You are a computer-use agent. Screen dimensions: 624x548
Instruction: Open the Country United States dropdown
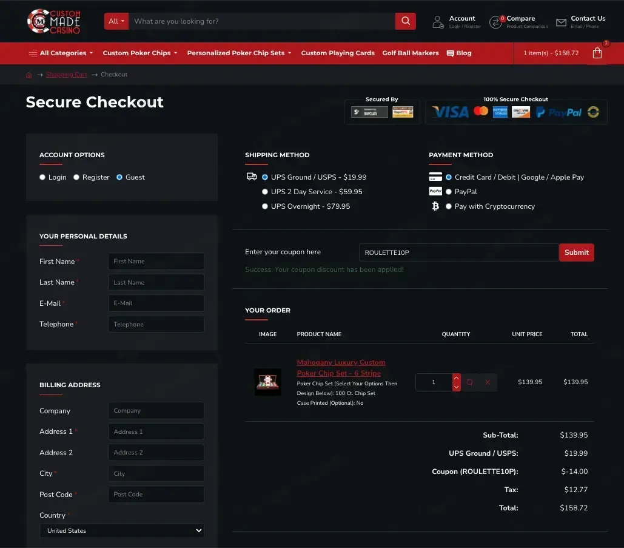coord(122,530)
